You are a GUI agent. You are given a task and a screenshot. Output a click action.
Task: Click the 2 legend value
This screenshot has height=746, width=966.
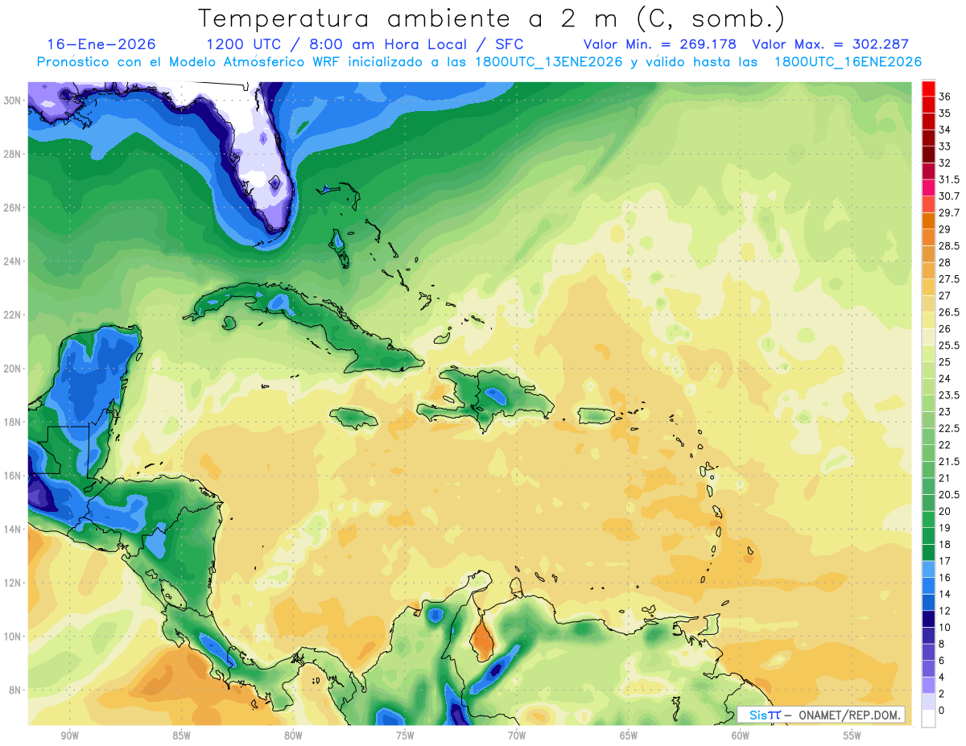click(942, 694)
